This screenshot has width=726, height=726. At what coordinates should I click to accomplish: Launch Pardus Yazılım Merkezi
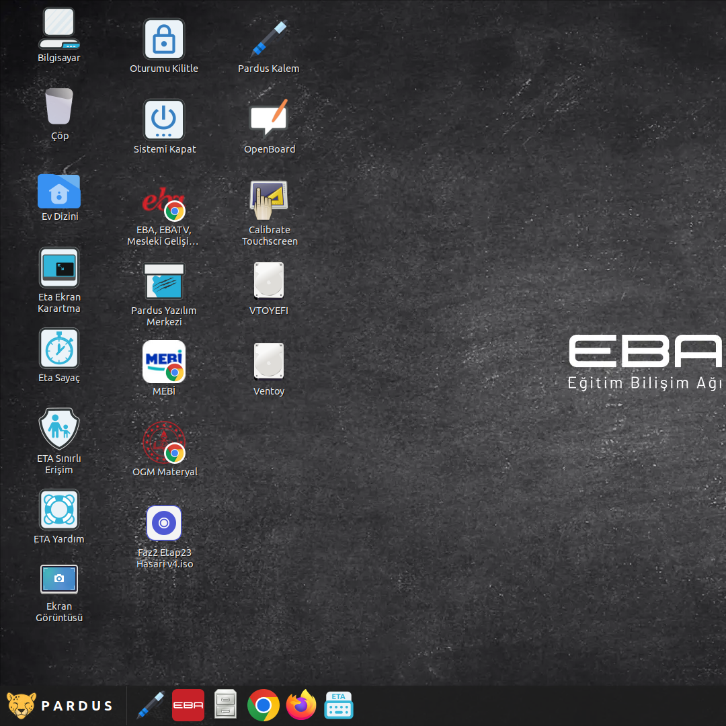click(x=164, y=281)
